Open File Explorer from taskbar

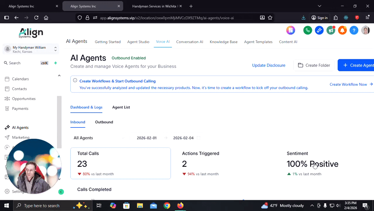140,206
